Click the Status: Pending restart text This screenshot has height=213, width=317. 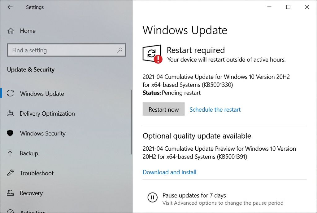point(172,93)
